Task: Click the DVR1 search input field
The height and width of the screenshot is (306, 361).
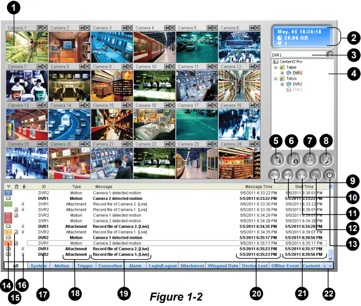Action: pyautogui.click(x=298, y=55)
